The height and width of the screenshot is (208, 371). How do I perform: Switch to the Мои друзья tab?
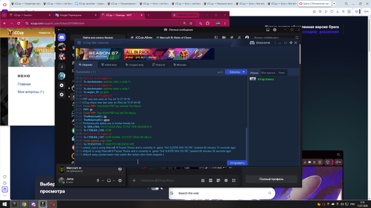pos(268,73)
